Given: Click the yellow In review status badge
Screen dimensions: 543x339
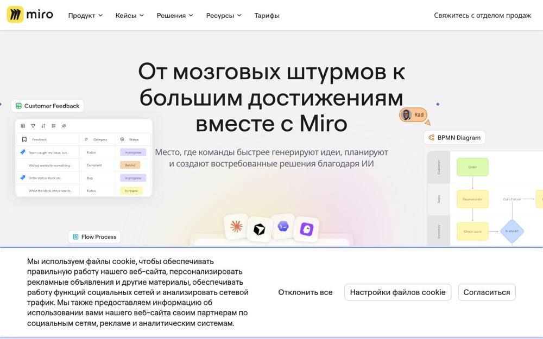Looking at the screenshot, I should point(131,190).
